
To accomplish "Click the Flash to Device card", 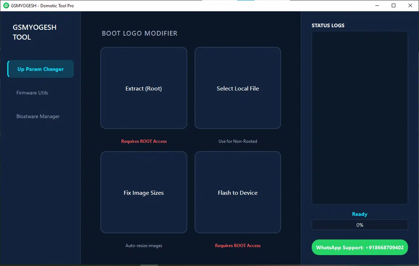I will (x=238, y=193).
